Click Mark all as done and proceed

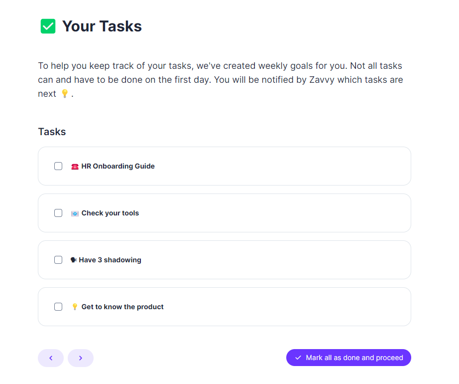click(348, 358)
